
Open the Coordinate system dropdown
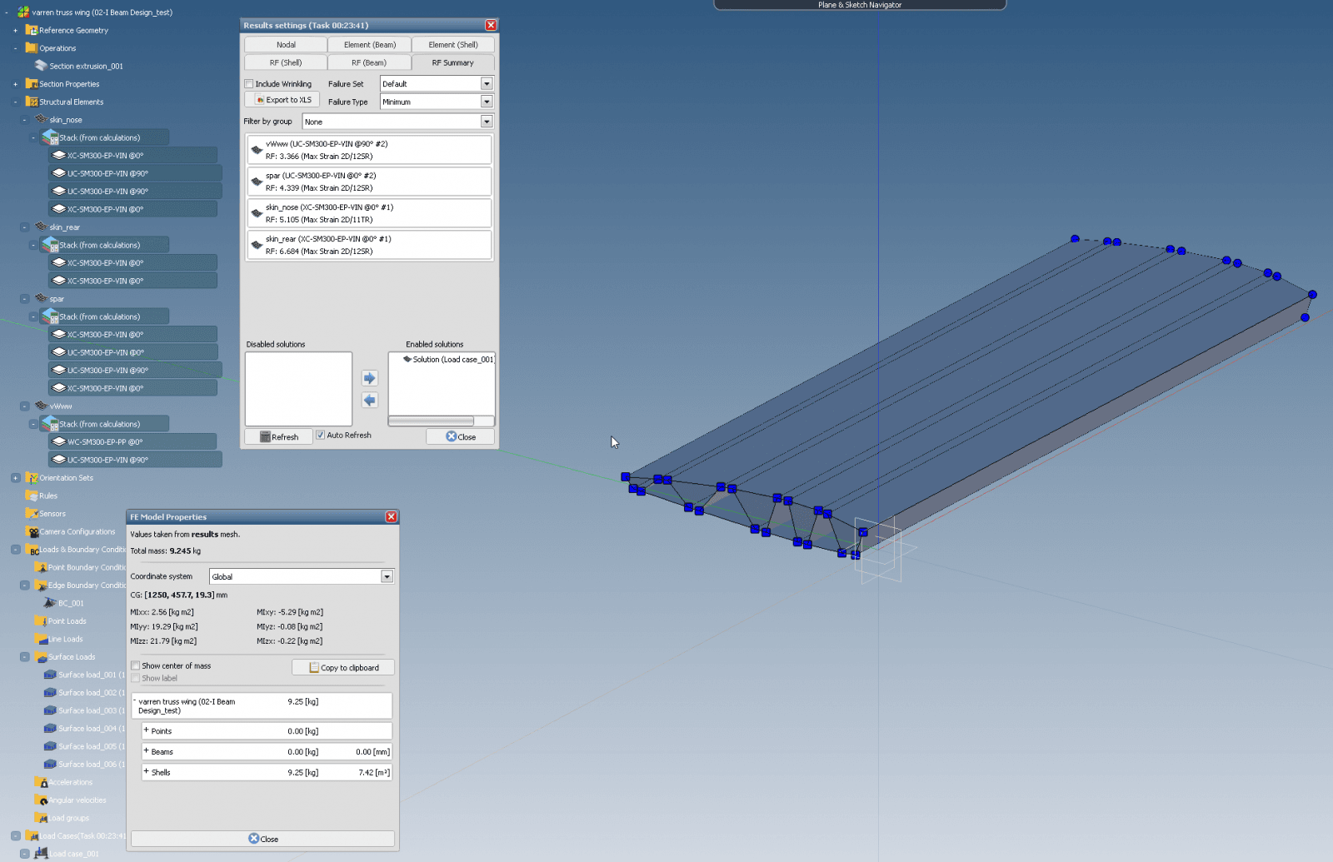click(x=387, y=576)
